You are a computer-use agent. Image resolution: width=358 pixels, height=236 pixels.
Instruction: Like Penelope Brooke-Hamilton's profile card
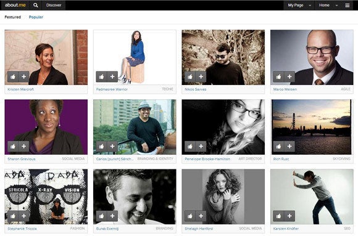pos(190,147)
